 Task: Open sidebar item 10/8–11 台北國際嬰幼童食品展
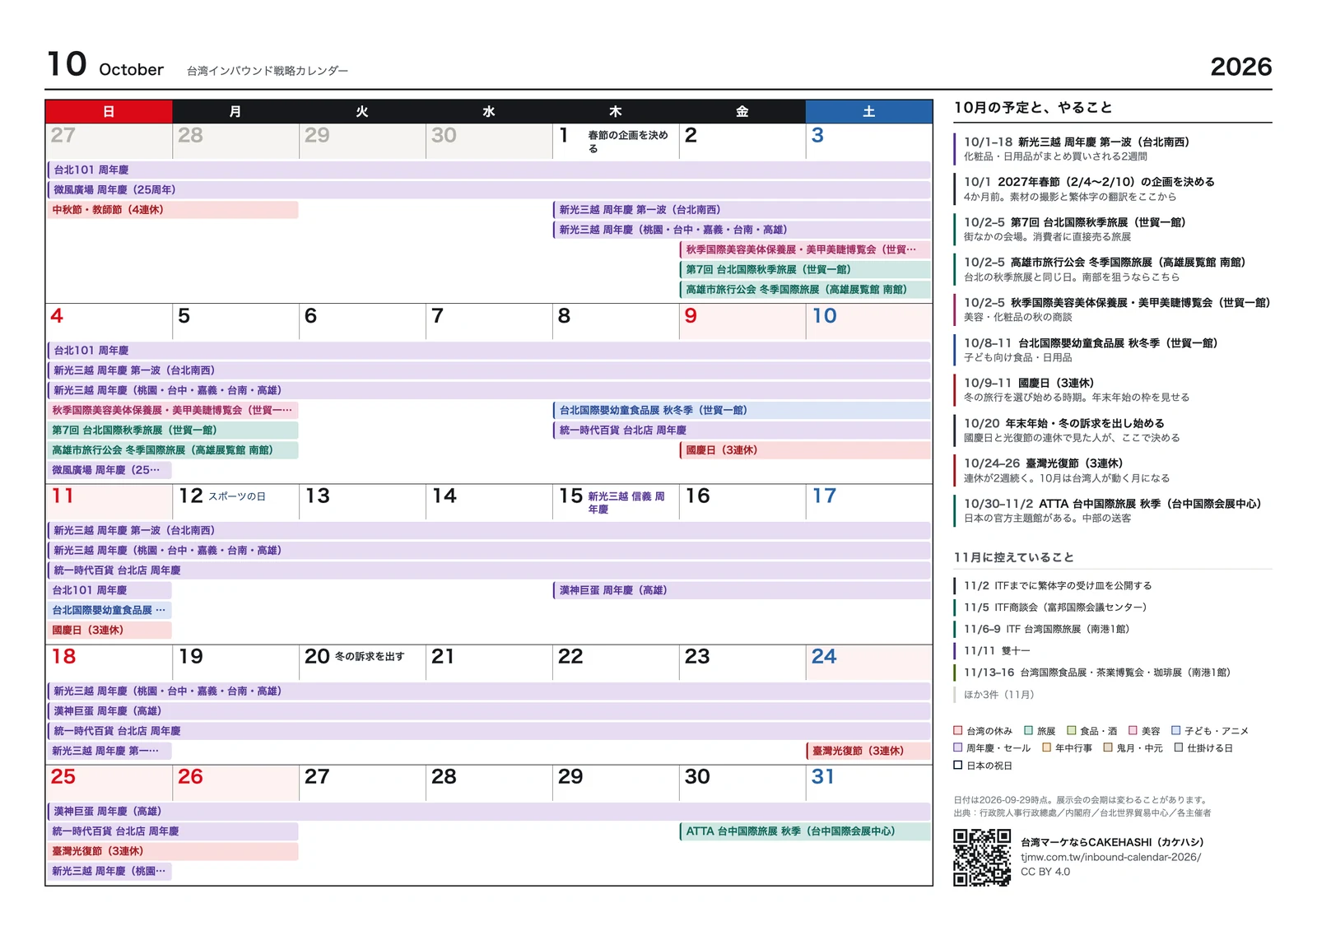[1113, 351]
